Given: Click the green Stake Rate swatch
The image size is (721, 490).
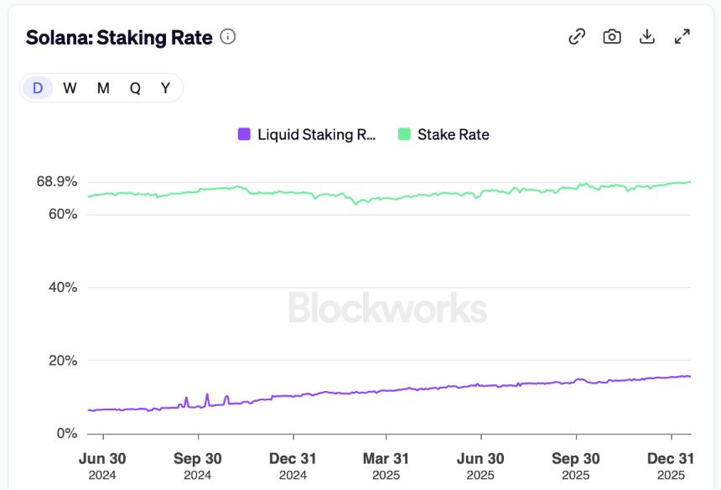Looking at the screenshot, I should tap(404, 134).
